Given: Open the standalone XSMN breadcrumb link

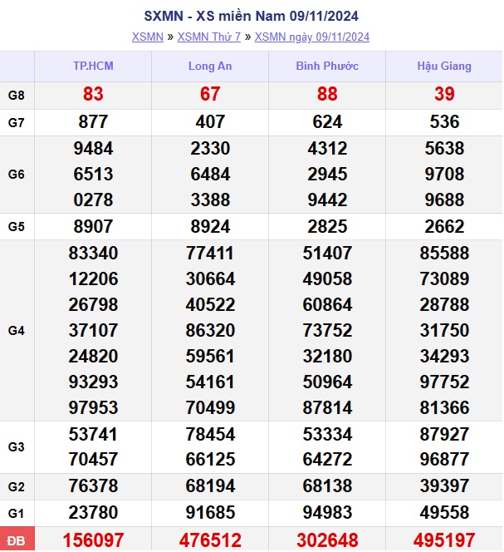Looking at the screenshot, I should pos(147,37).
